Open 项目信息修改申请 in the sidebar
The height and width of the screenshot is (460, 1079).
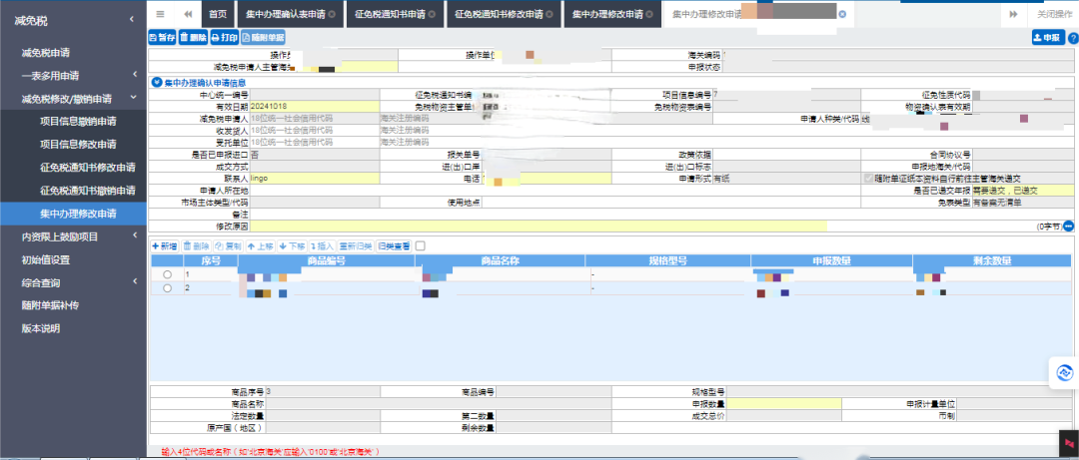click(x=77, y=145)
